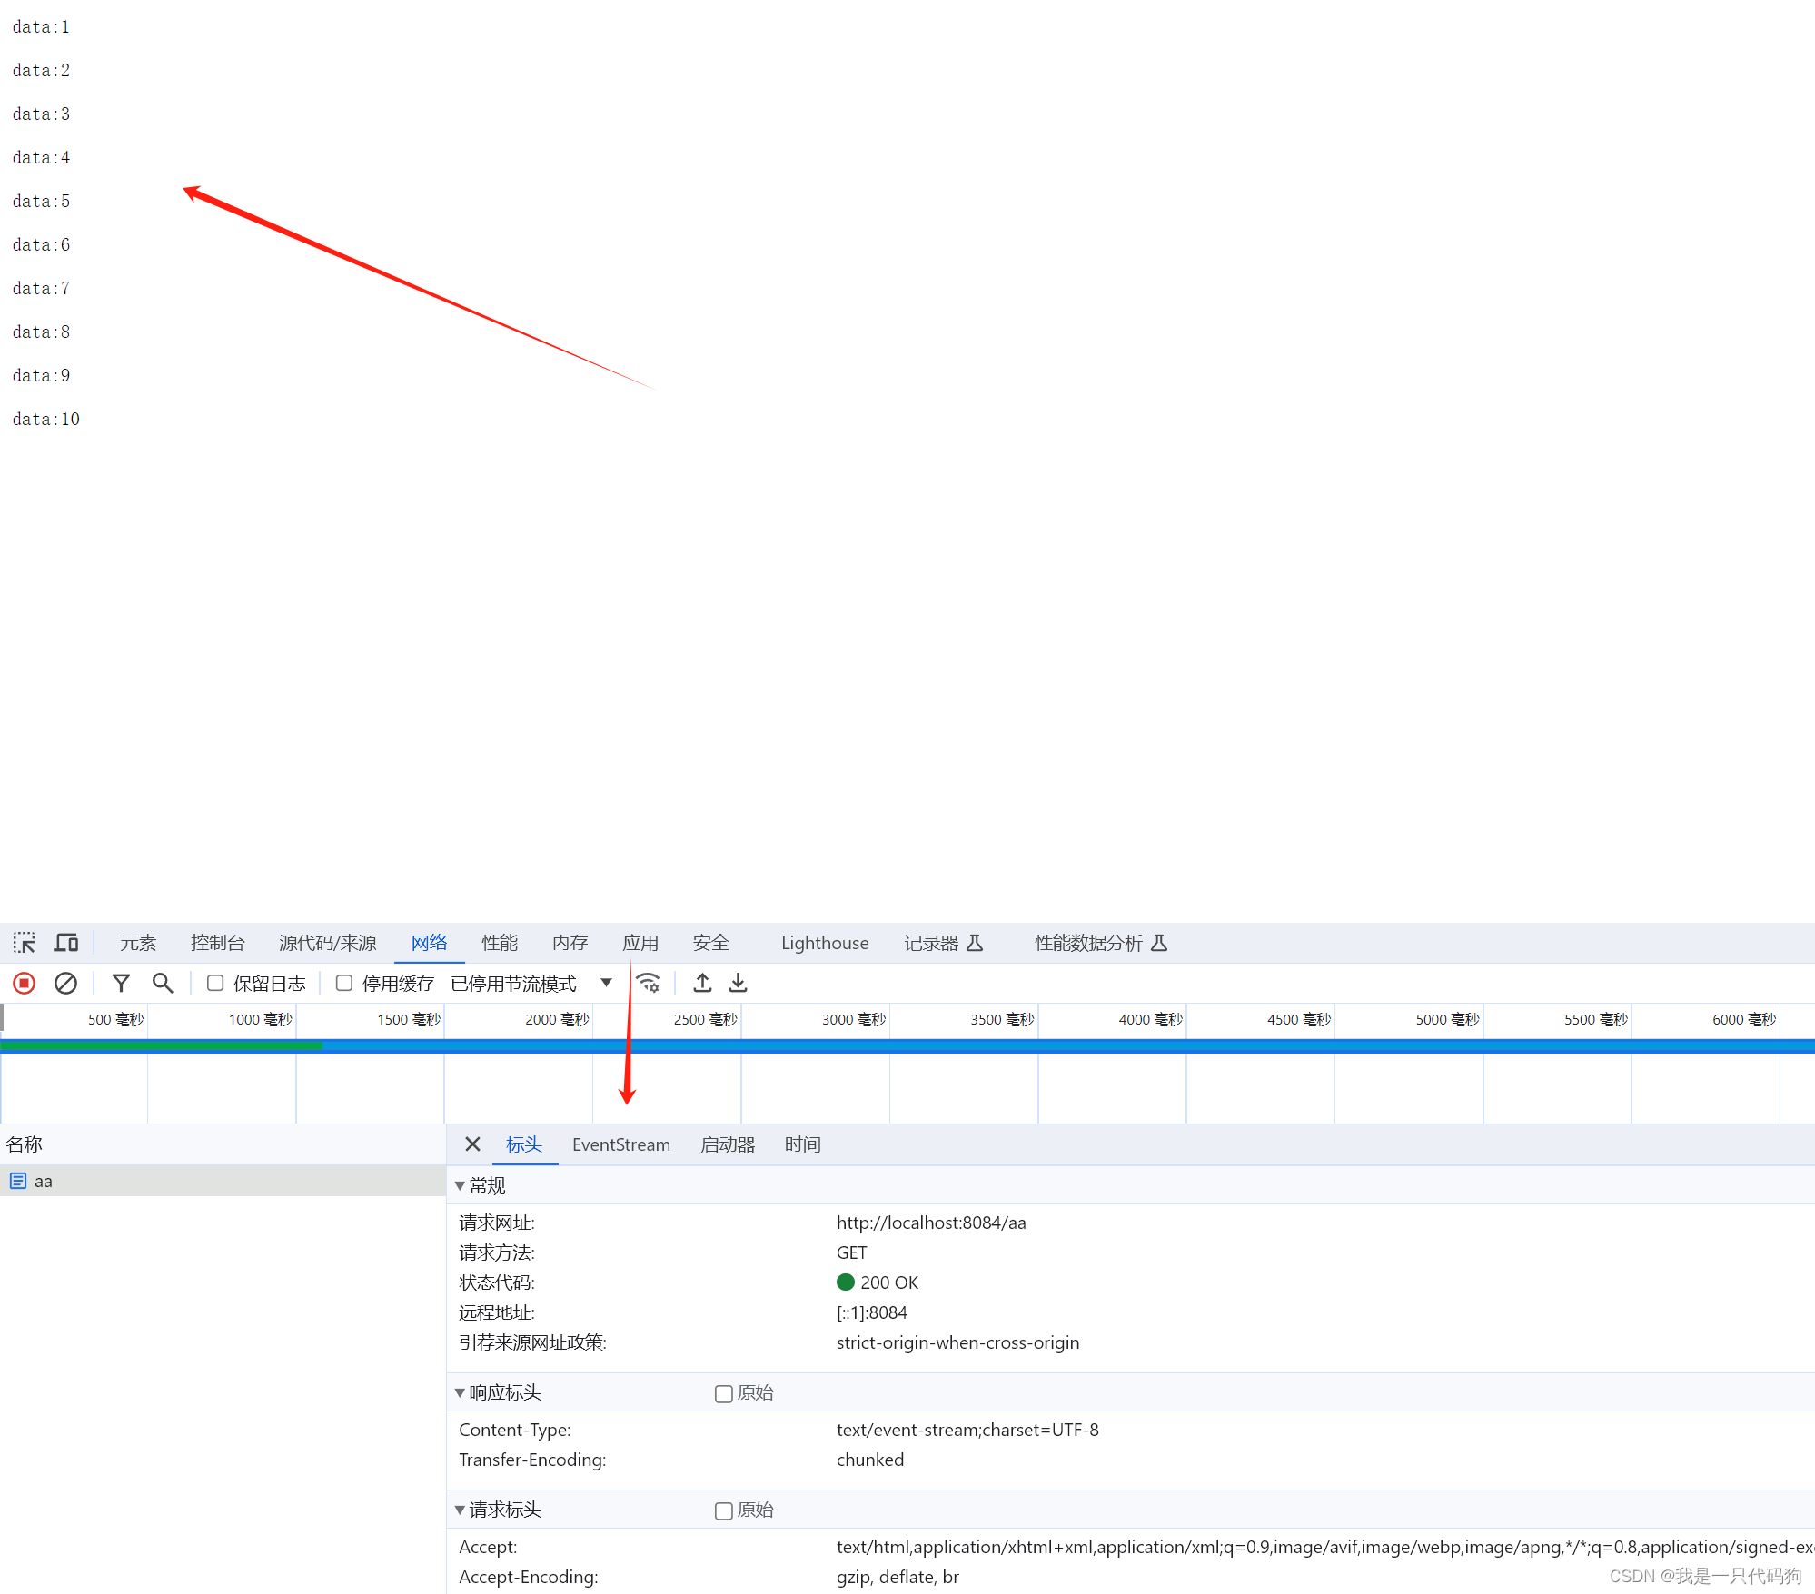Toggle the device toolbar icon
Screen dimensions: 1815x1594
tap(66, 943)
